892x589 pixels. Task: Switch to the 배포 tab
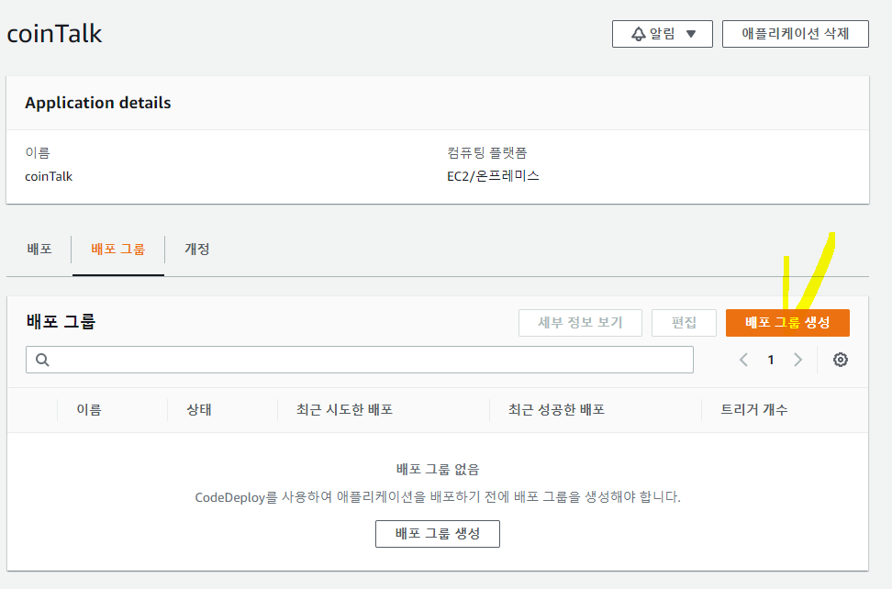(39, 249)
